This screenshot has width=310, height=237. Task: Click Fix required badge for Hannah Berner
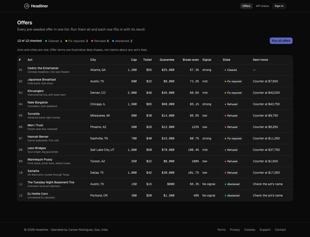tap(233, 139)
